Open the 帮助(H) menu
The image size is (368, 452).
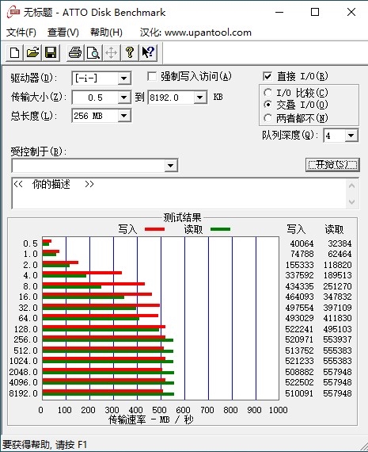pyautogui.click(x=106, y=33)
